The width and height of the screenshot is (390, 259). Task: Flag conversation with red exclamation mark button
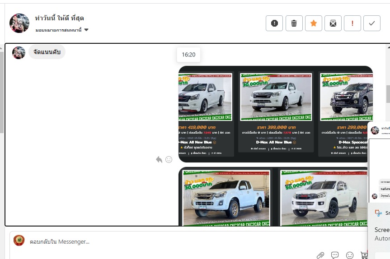pyautogui.click(x=352, y=23)
